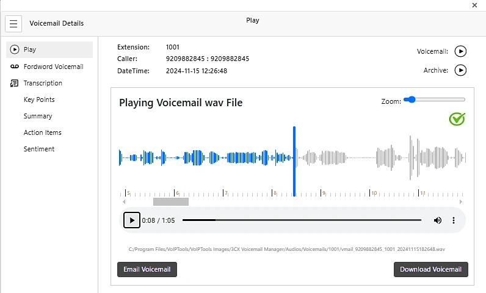Click the Voicemail play icon
486x293 pixels.
(x=460, y=51)
